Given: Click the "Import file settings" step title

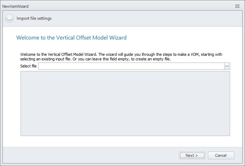Looking at the screenshot, I should (x=34, y=18).
